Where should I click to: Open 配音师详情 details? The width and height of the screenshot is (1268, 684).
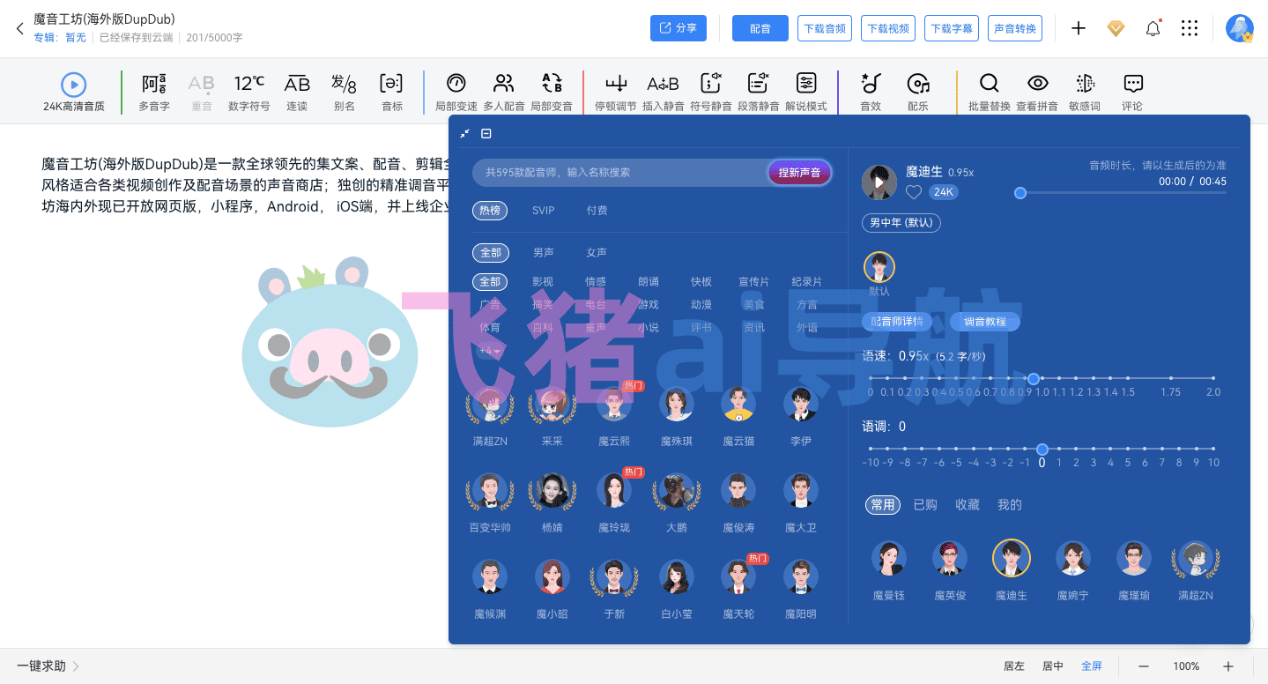pyautogui.click(x=897, y=322)
